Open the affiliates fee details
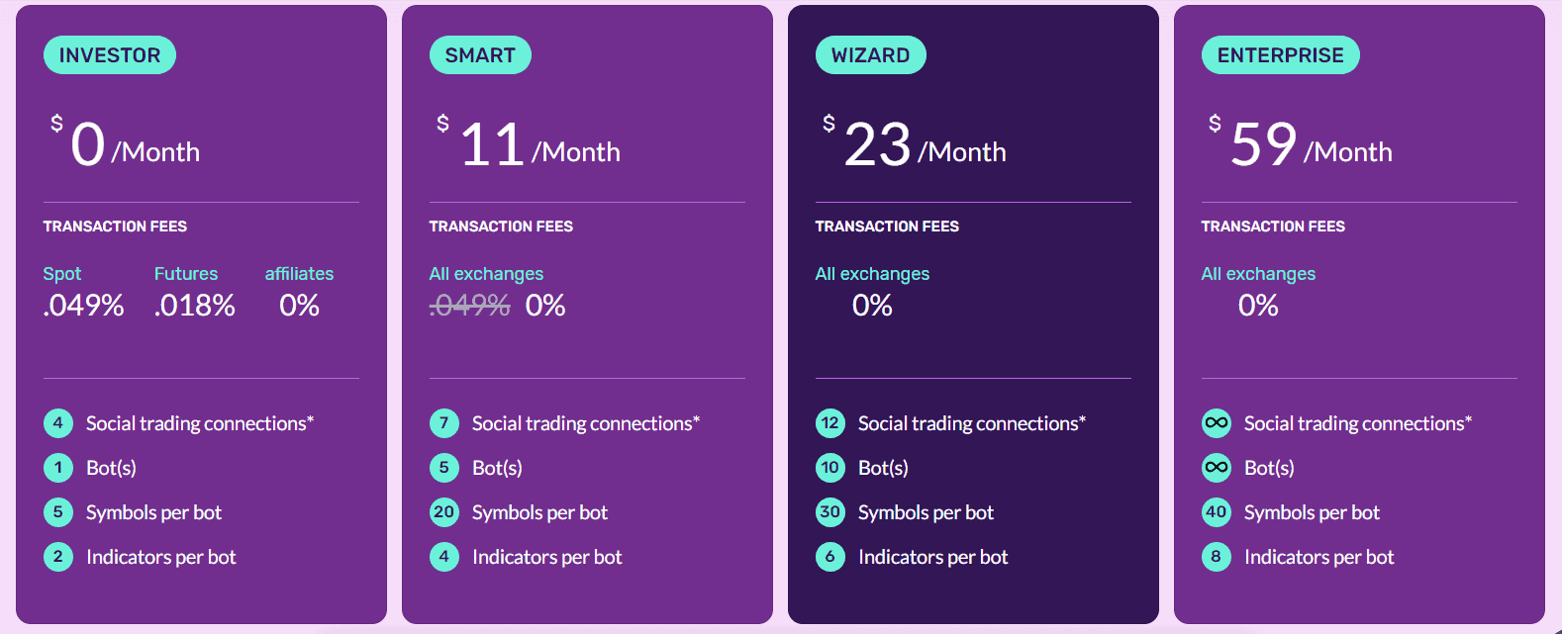 pos(299,273)
